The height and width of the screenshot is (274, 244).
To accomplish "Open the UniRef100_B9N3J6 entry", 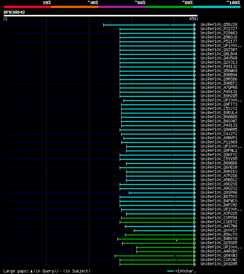I will pos(219,37).
